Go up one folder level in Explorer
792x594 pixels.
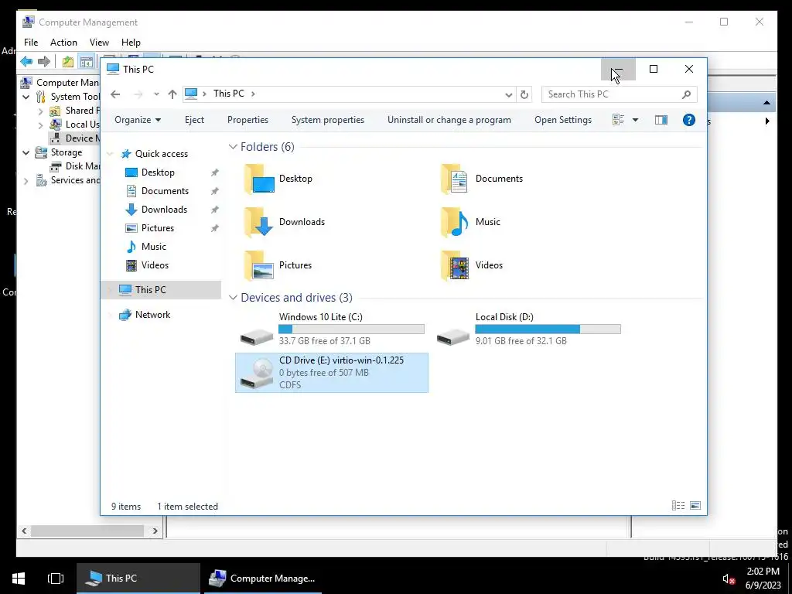[172, 94]
